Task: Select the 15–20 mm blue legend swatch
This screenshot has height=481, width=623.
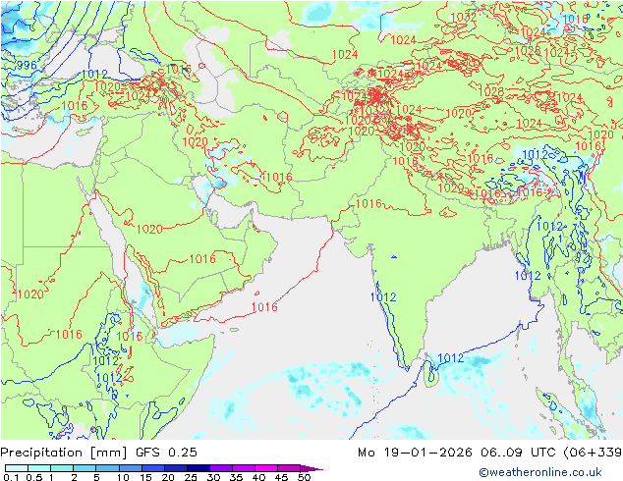Action: [x=153, y=468]
